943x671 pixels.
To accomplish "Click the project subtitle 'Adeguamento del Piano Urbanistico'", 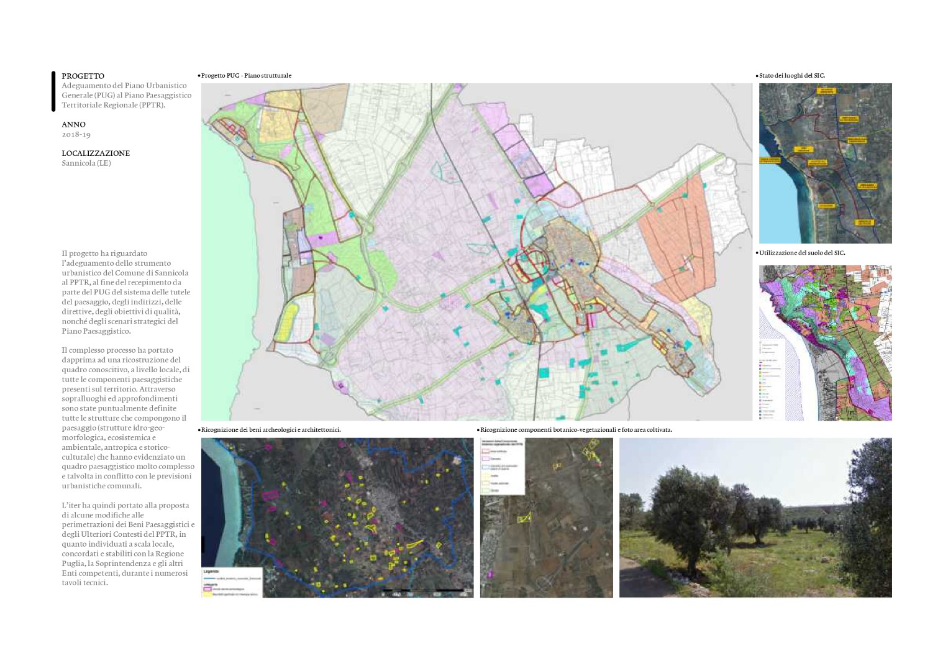I will pyautogui.click(x=126, y=95).
